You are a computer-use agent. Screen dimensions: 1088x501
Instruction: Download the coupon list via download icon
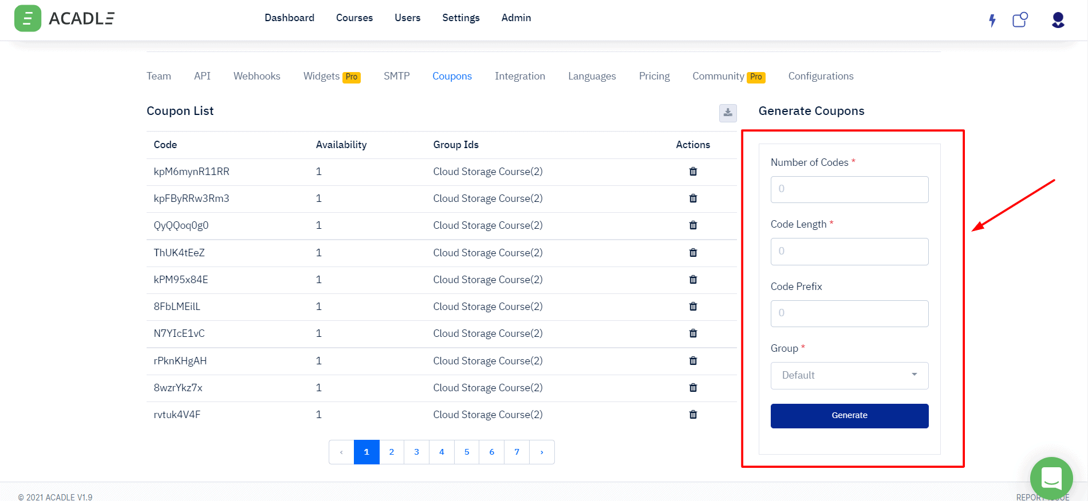(728, 113)
